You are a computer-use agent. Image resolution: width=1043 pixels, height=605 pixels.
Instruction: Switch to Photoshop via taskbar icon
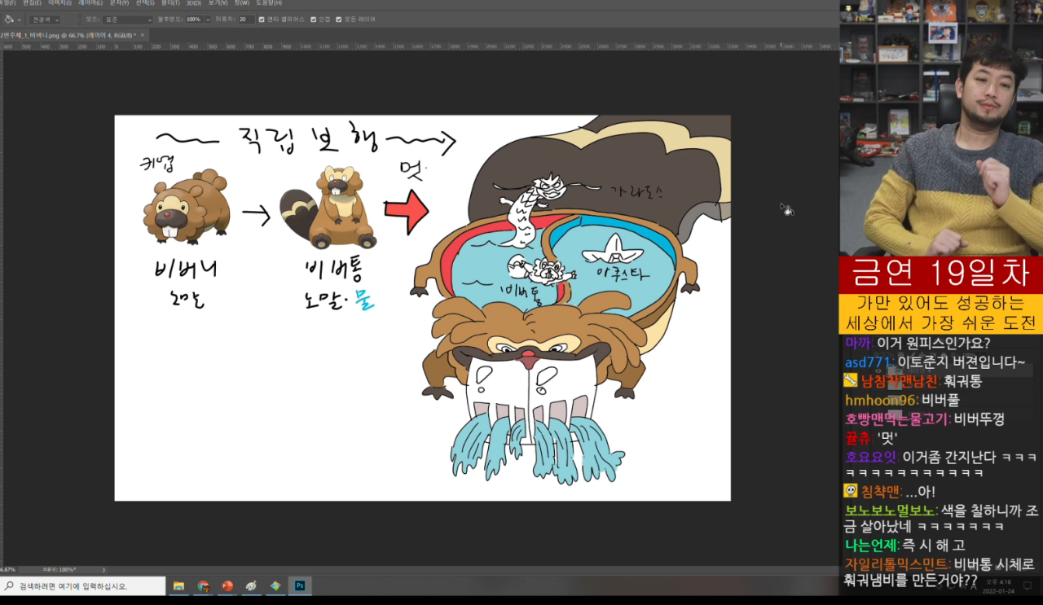(300, 585)
